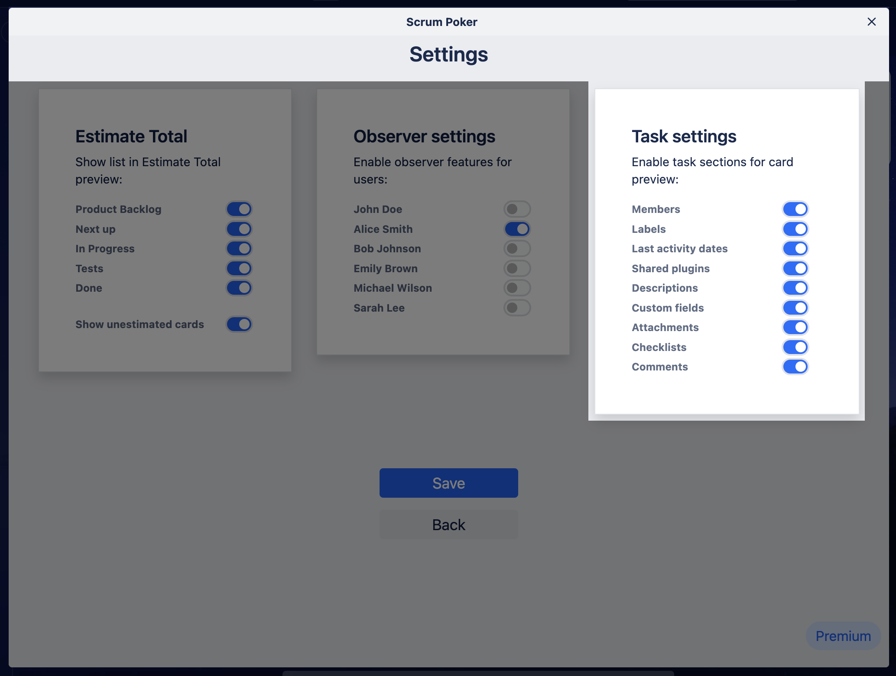Disable Comments in card preview
Screen dimensions: 896x676
795,367
